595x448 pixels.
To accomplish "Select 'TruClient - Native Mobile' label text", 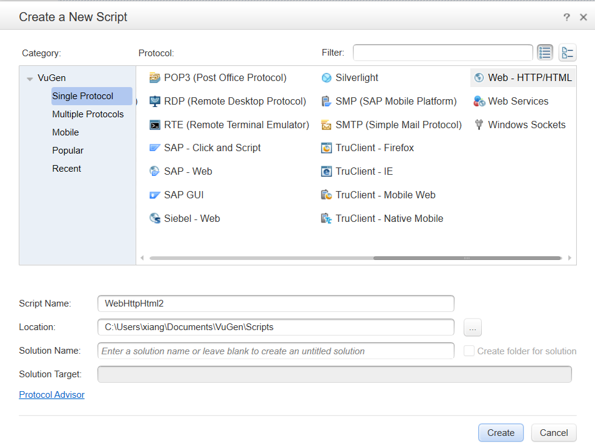I will point(389,218).
